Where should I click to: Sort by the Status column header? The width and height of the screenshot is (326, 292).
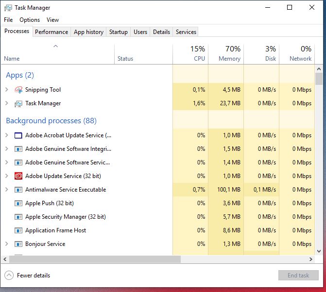tap(143, 54)
